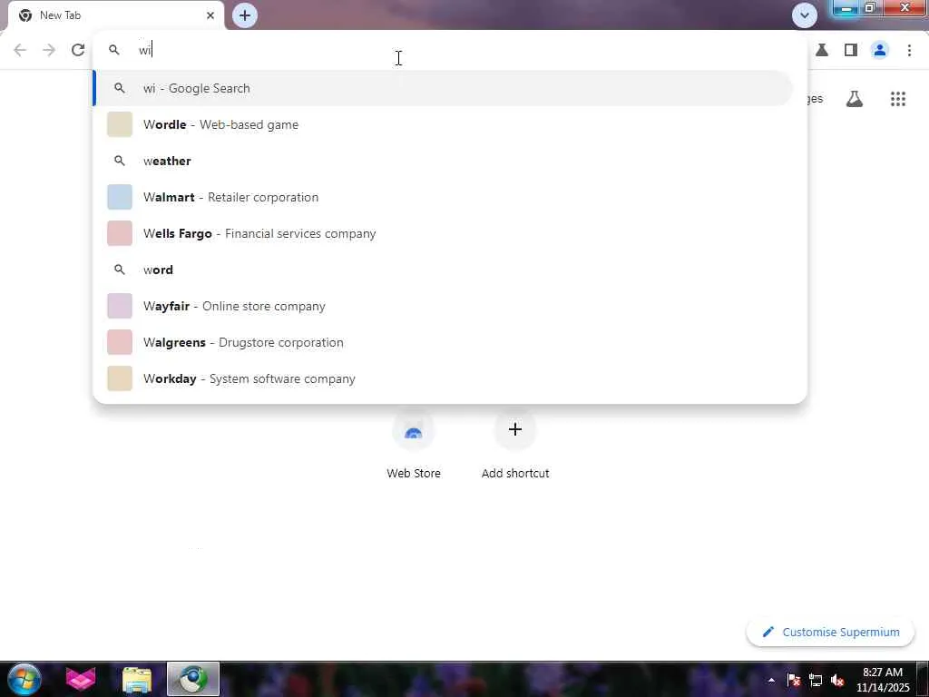Select the Workday software company suggestion

pos(443,378)
